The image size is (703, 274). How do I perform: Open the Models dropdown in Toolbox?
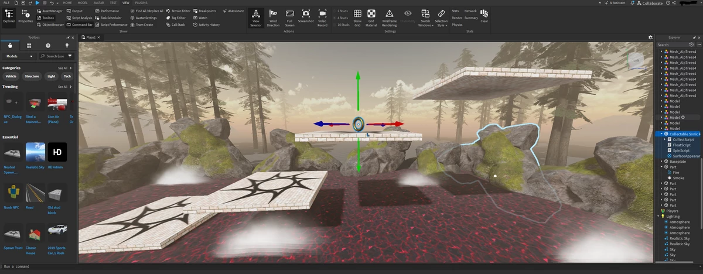pos(19,56)
